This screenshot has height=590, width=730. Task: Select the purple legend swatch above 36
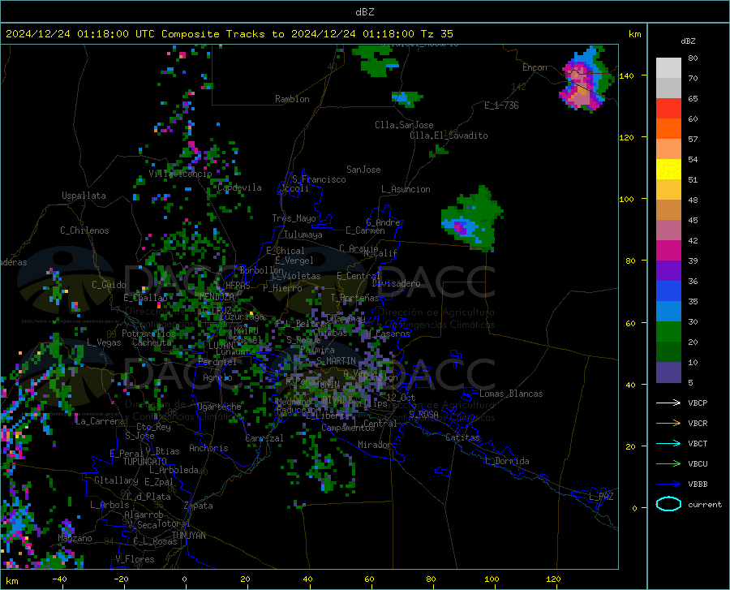[668, 270]
